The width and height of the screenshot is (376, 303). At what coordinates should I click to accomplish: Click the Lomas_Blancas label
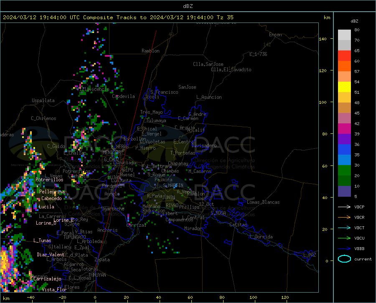point(263,202)
